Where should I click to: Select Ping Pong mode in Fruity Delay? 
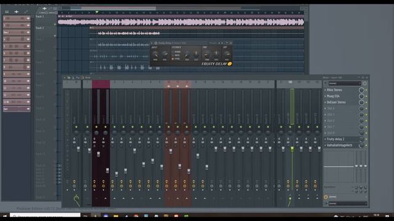(176, 59)
